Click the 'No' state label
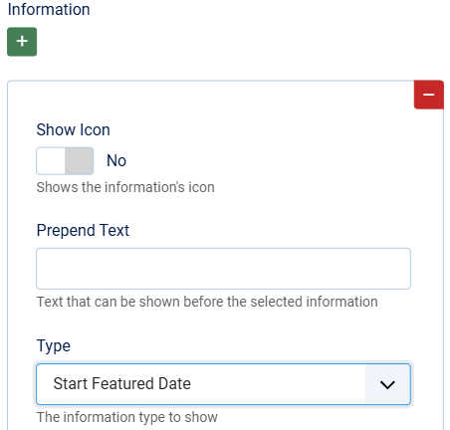 (116, 161)
